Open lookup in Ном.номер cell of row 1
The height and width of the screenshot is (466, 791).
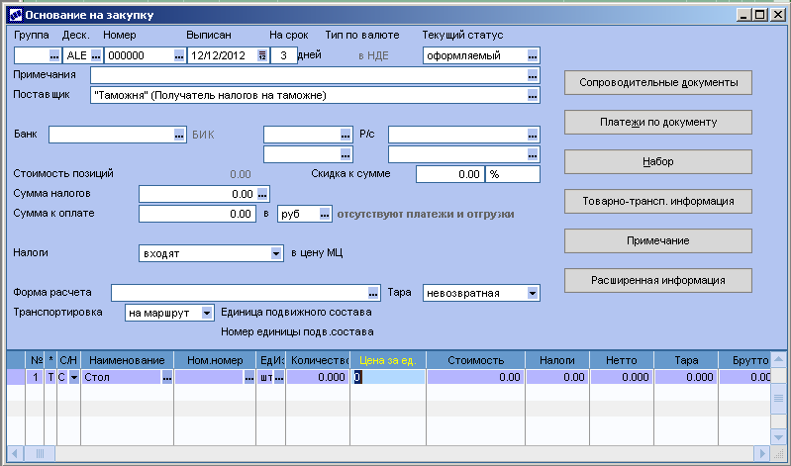pyautogui.click(x=249, y=377)
